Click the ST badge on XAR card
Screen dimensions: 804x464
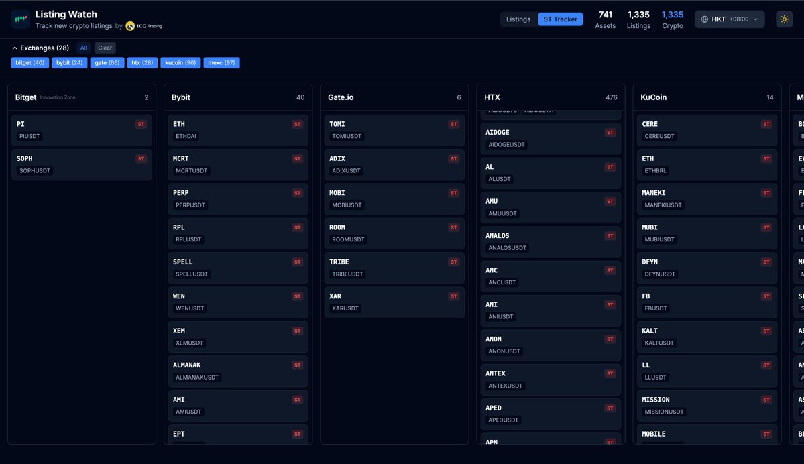coord(454,296)
